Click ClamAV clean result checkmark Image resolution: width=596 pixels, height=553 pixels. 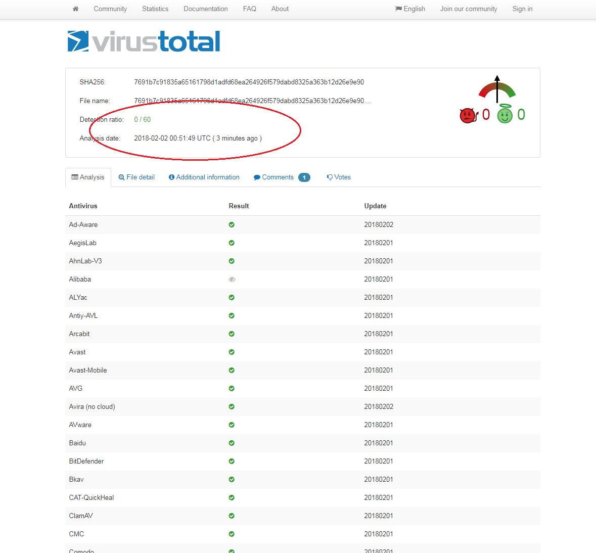pyautogui.click(x=232, y=516)
